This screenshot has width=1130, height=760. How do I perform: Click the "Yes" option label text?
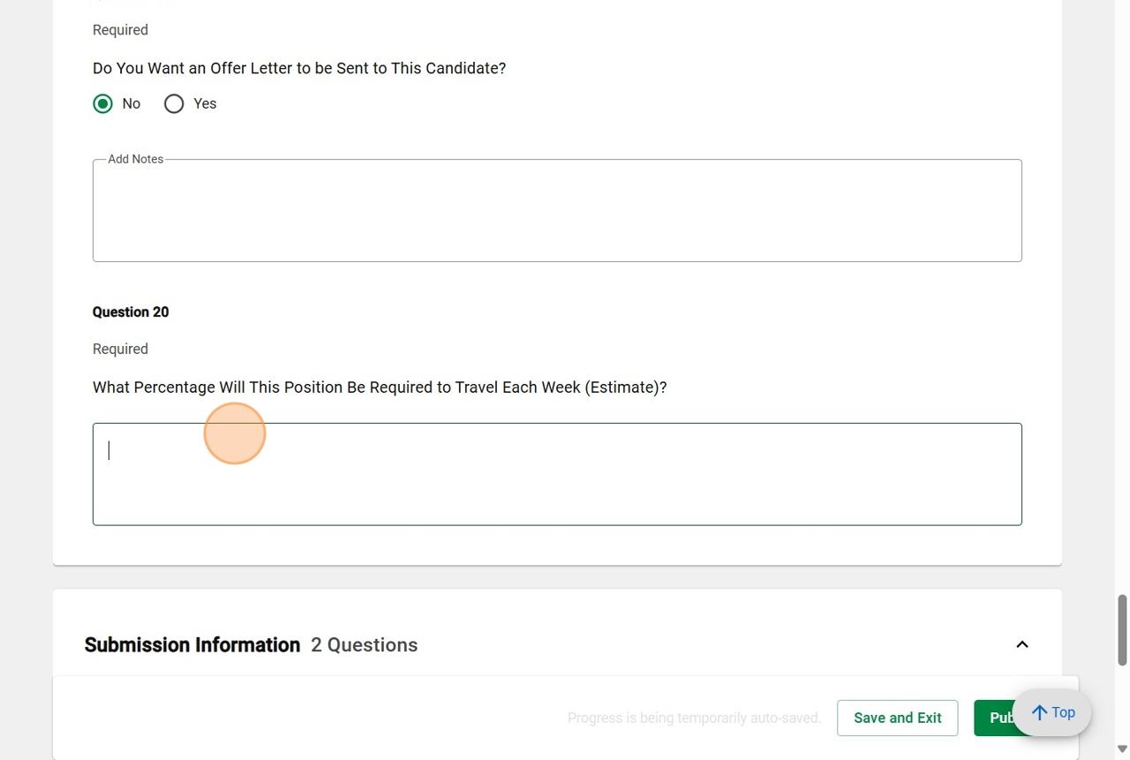(205, 104)
